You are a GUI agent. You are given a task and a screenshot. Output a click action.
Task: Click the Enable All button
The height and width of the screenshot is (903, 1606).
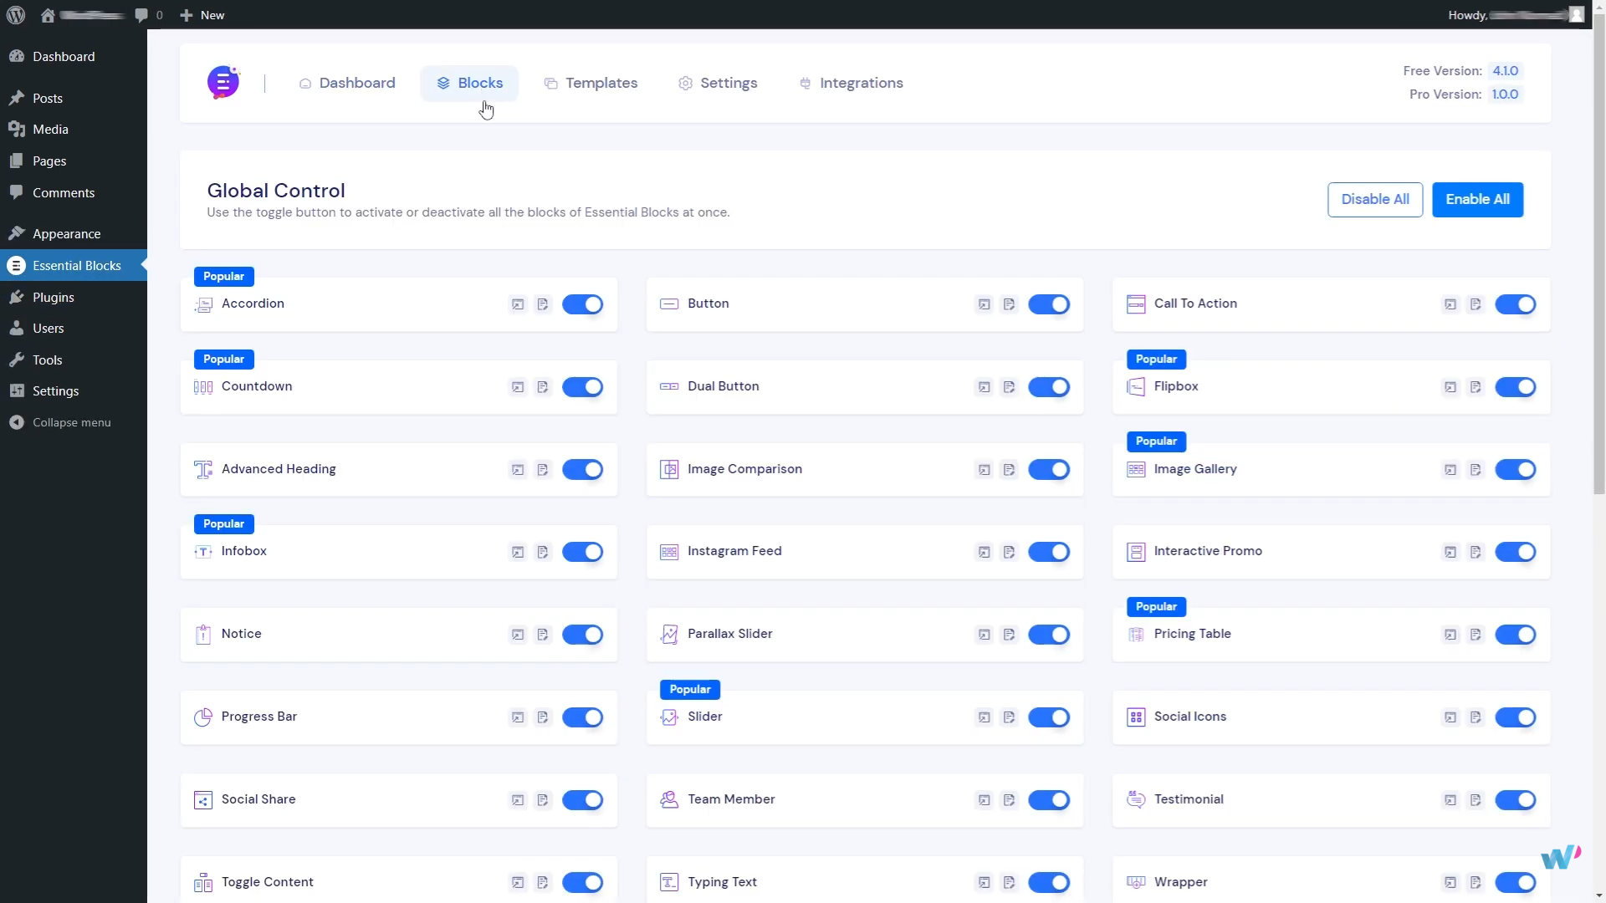tap(1477, 199)
